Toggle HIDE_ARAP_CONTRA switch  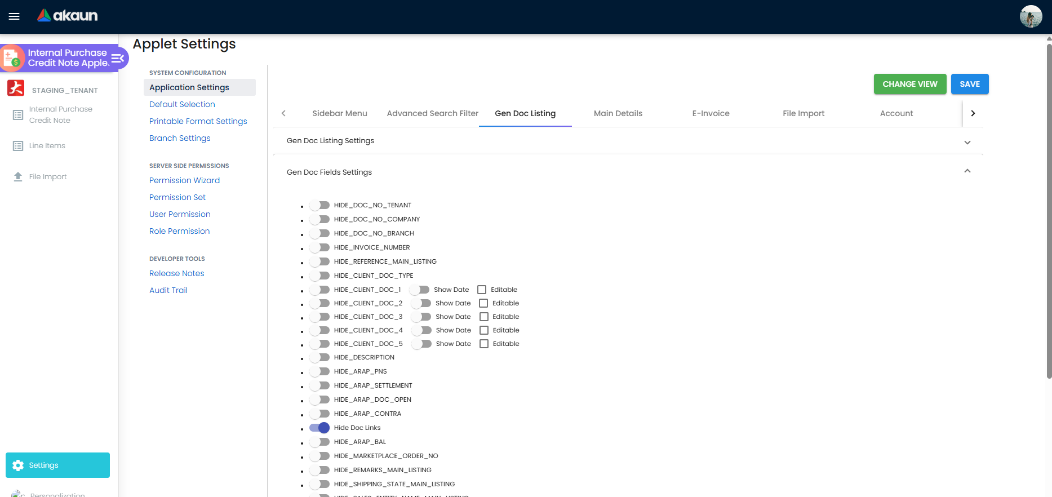[319, 414]
